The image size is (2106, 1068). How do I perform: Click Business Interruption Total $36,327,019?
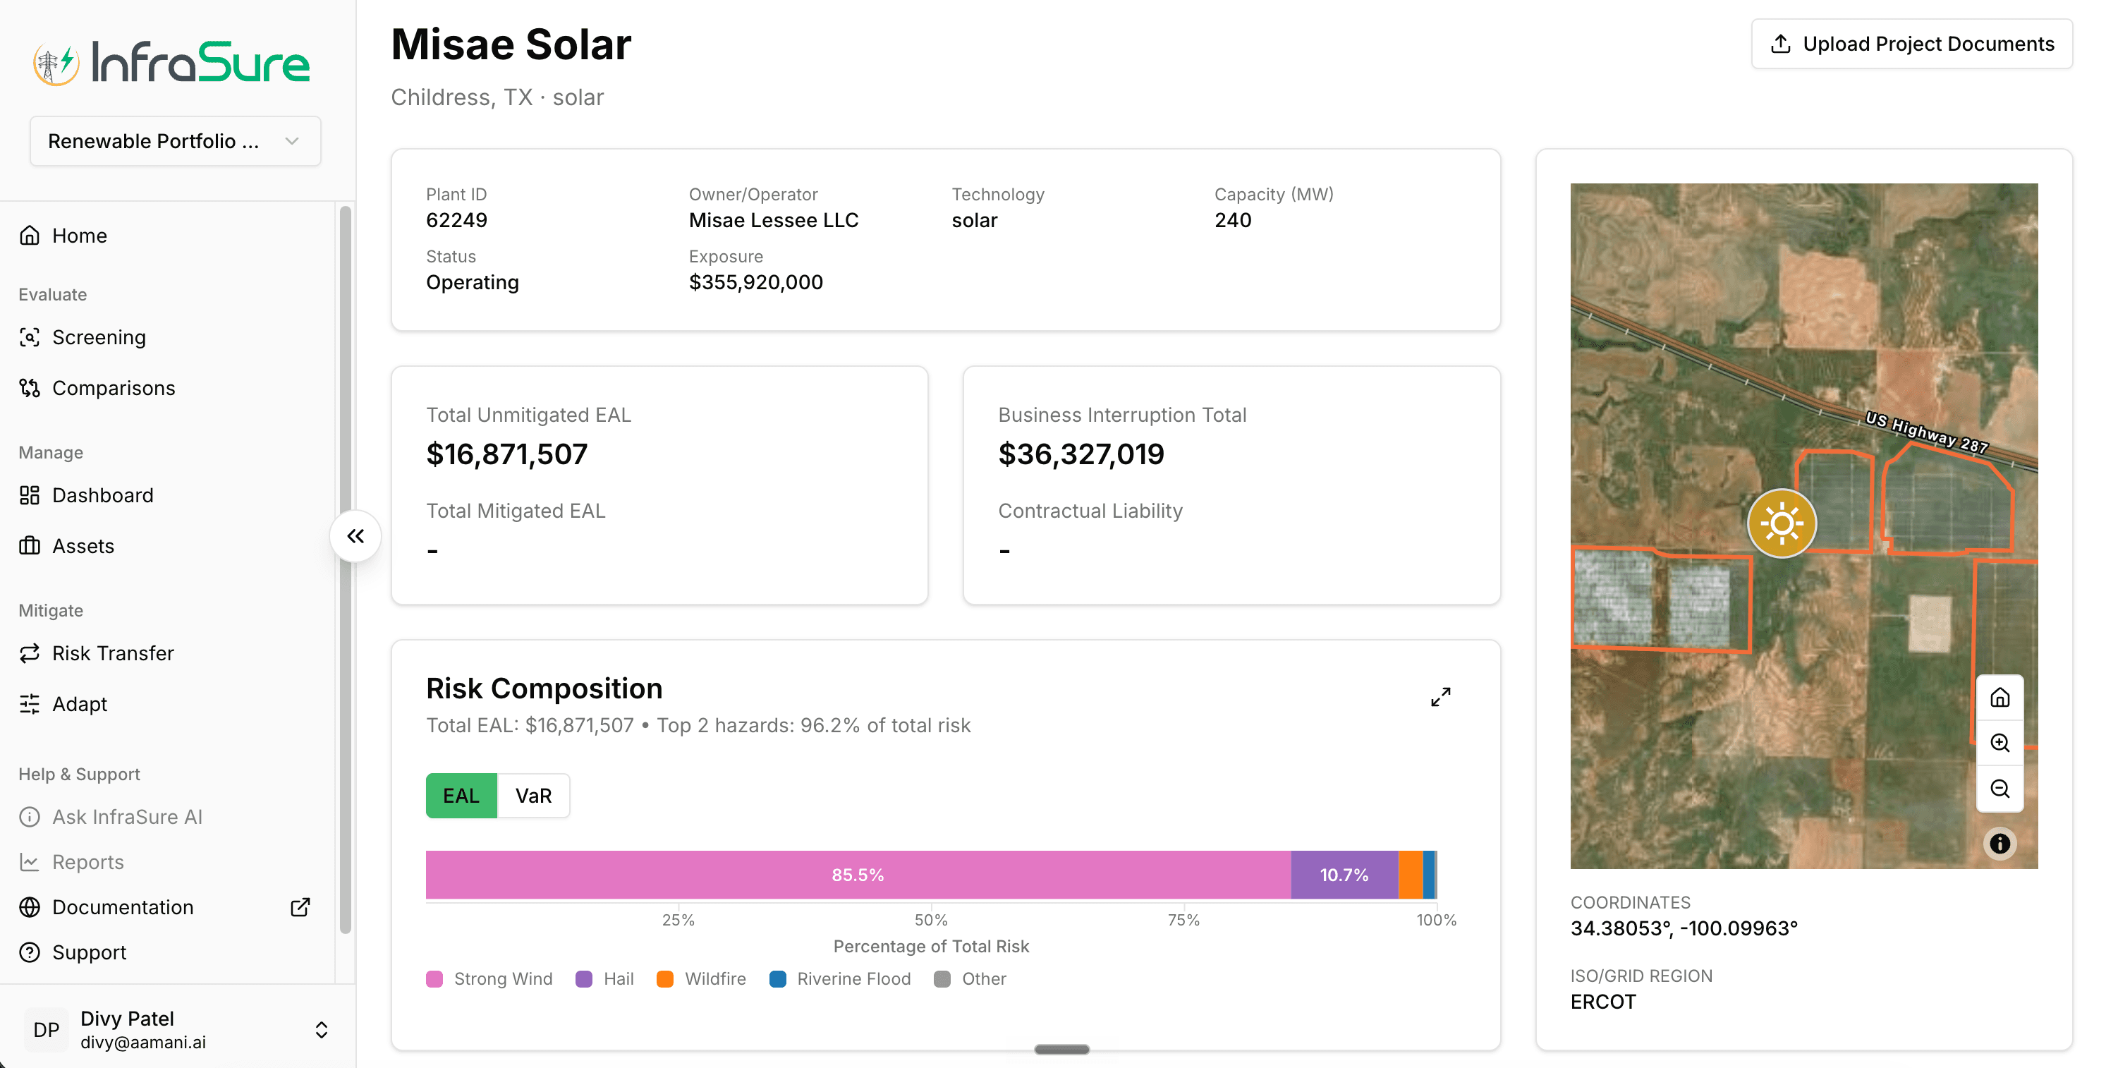pyautogui.click(x=1081, y=454)
